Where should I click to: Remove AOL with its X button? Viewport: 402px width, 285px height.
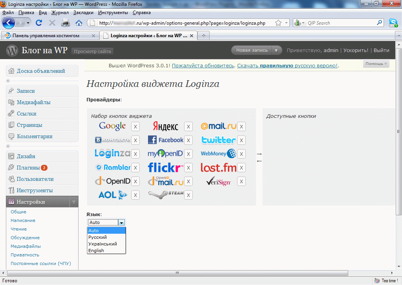[135, 195]
